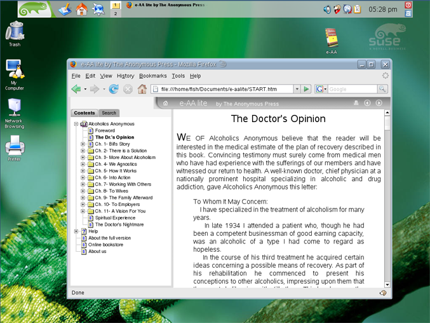
Task: Open My Computer desktop icon
Action: [15, 75]
